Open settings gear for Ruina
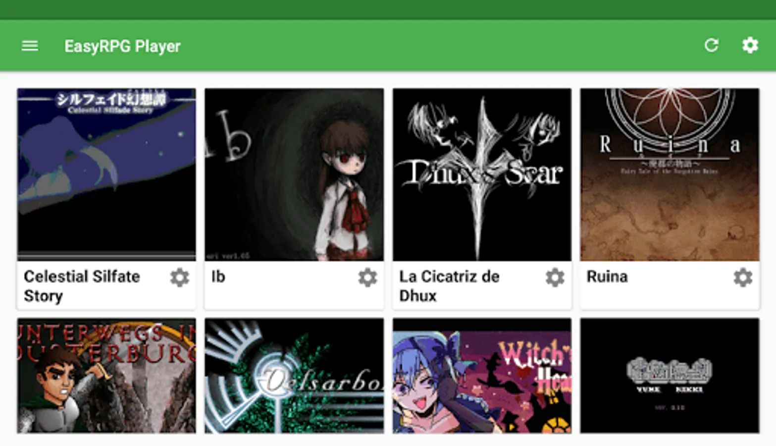 click(x=743, y=278)
